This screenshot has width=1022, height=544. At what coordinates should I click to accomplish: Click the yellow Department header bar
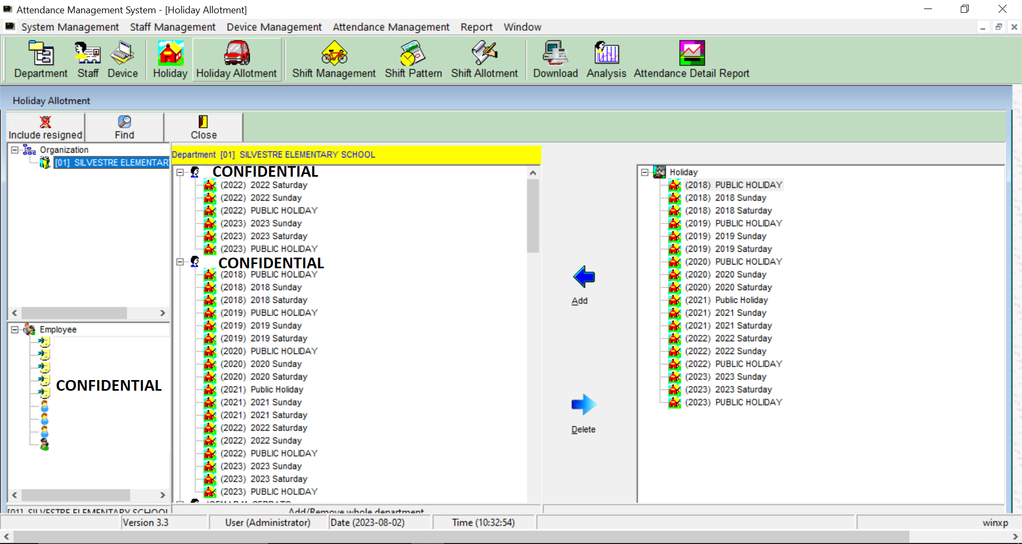pos(356,154)
